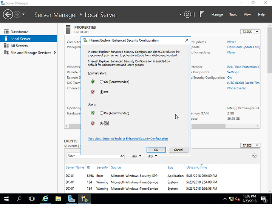This screenshot has width=272, height=204.
Task: Click the Events filter search magnifier icon
Action: pos(122,156)
